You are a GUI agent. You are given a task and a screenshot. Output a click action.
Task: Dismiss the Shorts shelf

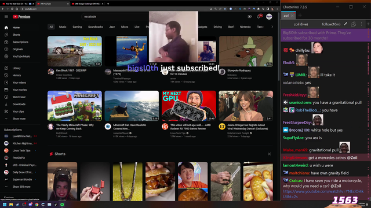pos(269,154)
